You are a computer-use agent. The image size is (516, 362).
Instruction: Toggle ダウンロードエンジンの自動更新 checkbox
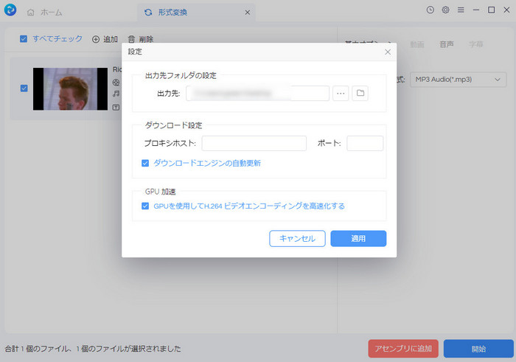tap(145, 163)
